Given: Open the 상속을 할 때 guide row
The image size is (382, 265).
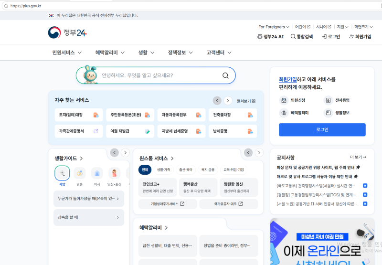Looking at the screenshot, I should (89, 217).
